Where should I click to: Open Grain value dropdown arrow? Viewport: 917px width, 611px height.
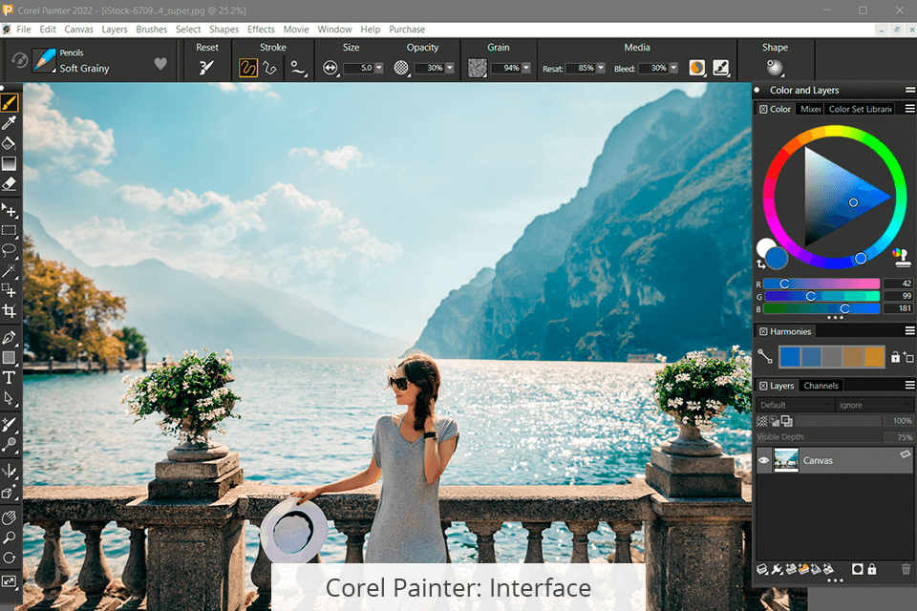coord(526,69)
